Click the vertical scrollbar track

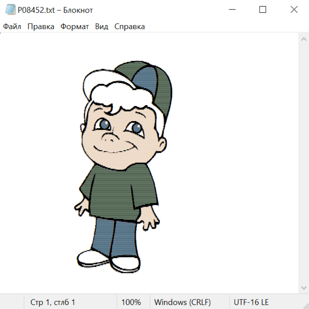[x=304, y=163]
